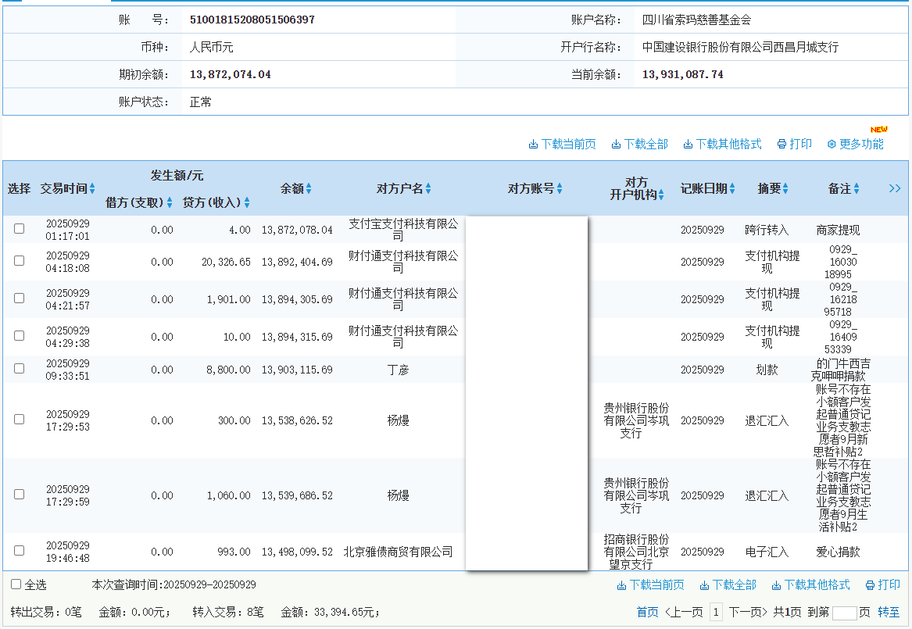912x629 pixels.
Task: Sort by 交易时间 column arrows
Action: pos(92,189)
